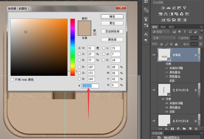Toggle 图案叠加 effect visibility on 皮革底
The image size is (204, 139).
pos(167,77)
